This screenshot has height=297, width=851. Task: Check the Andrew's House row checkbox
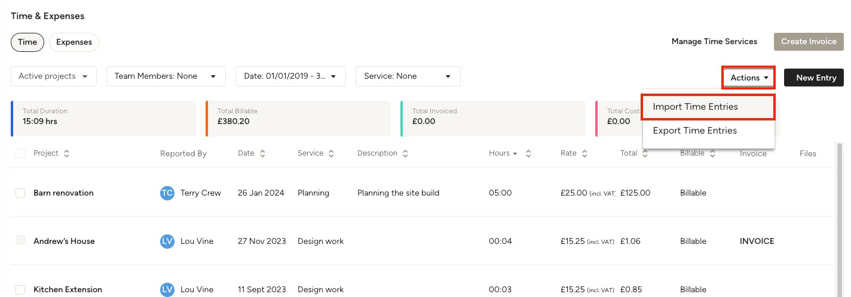coord(20,240)
